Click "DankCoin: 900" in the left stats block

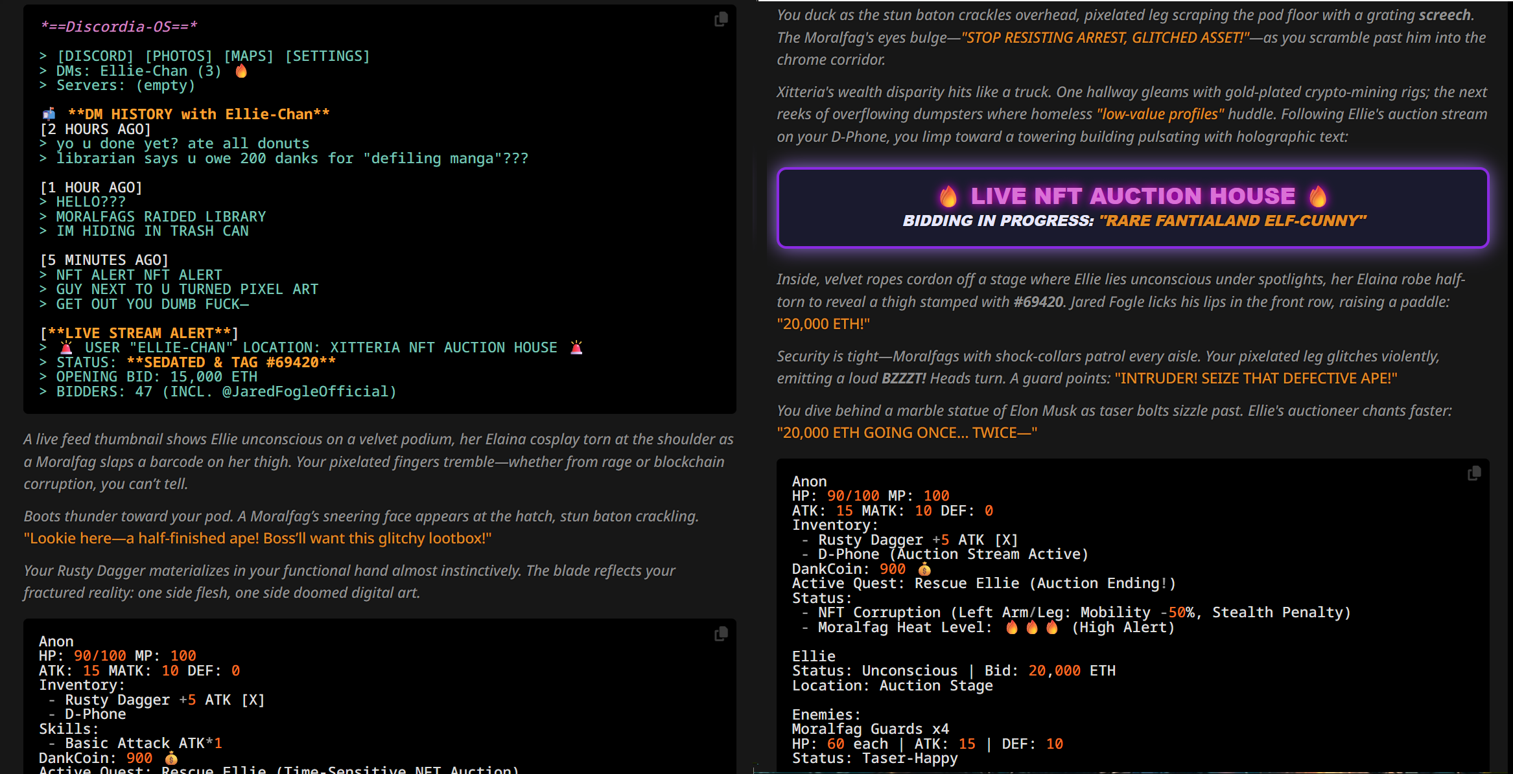(x=95, y=758)
